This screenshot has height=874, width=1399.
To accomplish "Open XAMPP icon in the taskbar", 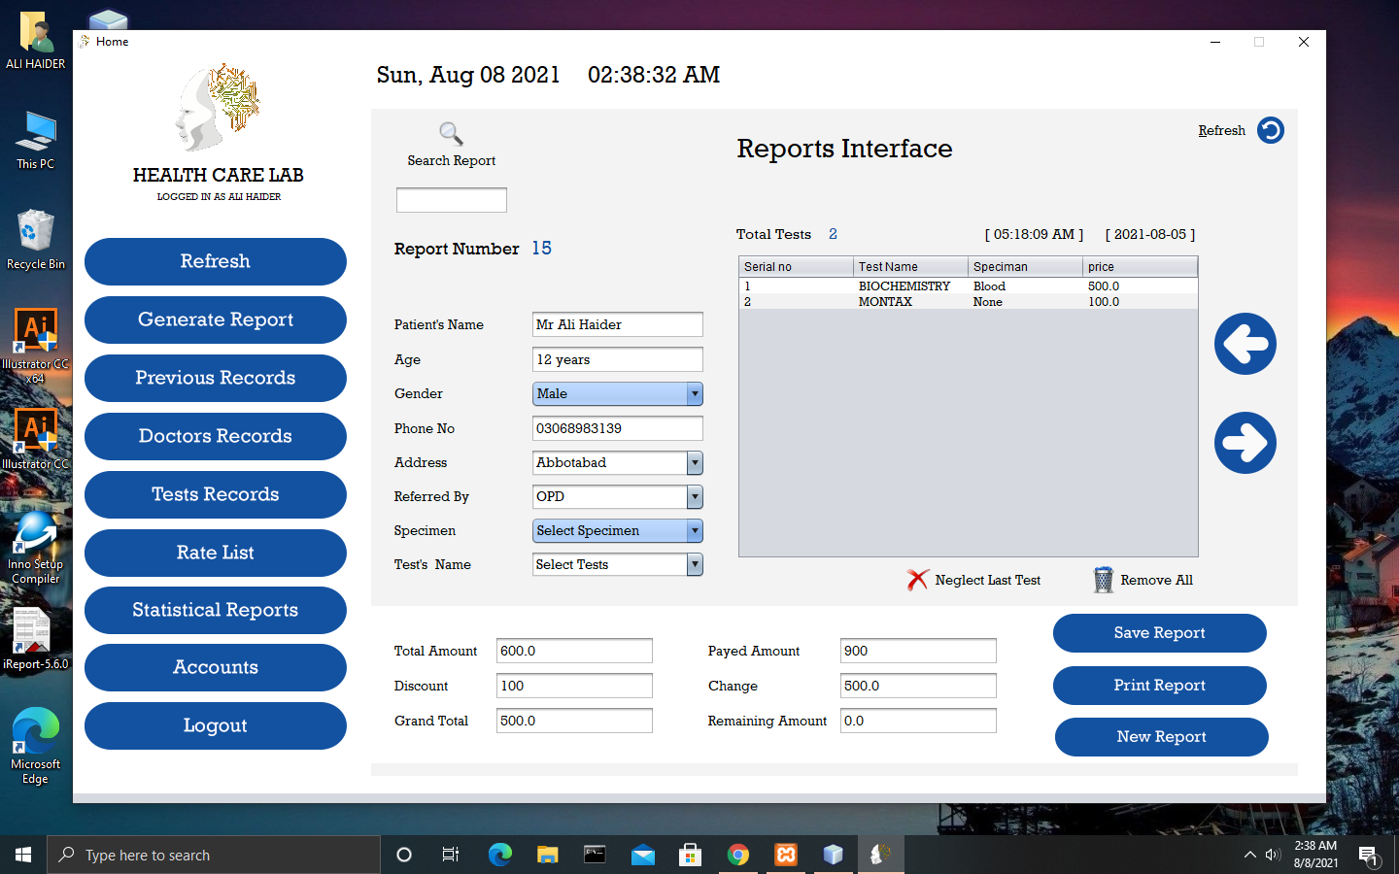I will pos(786,855).
